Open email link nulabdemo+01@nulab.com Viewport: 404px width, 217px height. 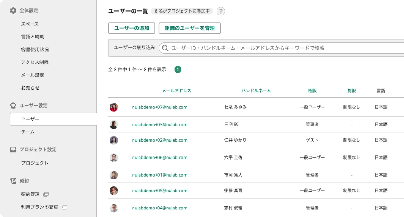click(x=159, y=175)
